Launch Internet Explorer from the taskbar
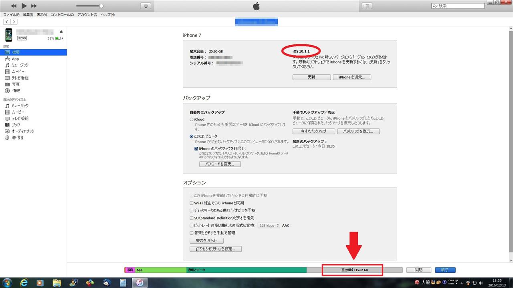The height and width of the screenshot is (288, 513). click(x=24, y=282)
